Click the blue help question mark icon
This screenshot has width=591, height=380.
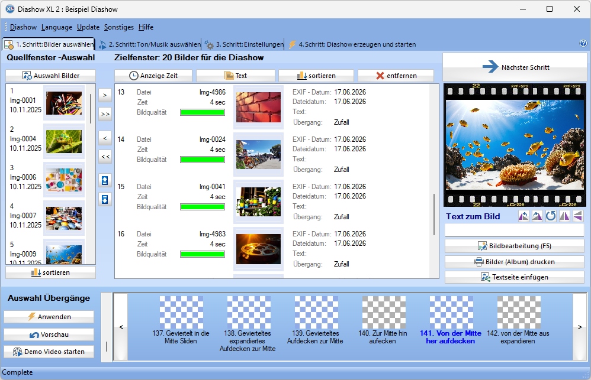point(583,43)
